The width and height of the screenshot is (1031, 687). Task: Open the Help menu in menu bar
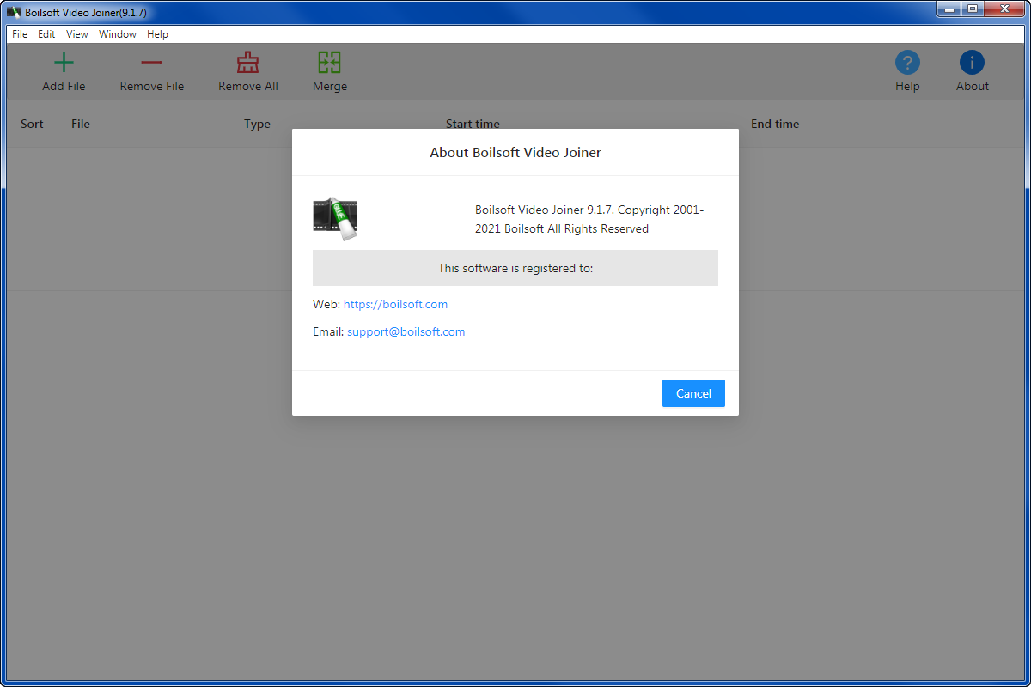click(157, 34)
